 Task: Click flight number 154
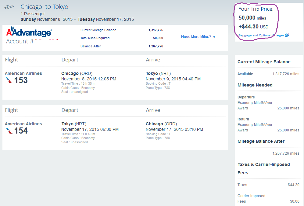21,131
